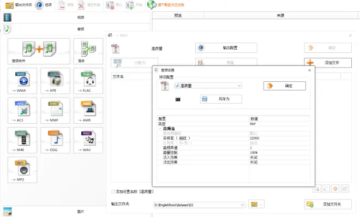The width and height of the screenshot is (360, 217).
Task: Click the list view icon below the file list
Action: point(345,189)
